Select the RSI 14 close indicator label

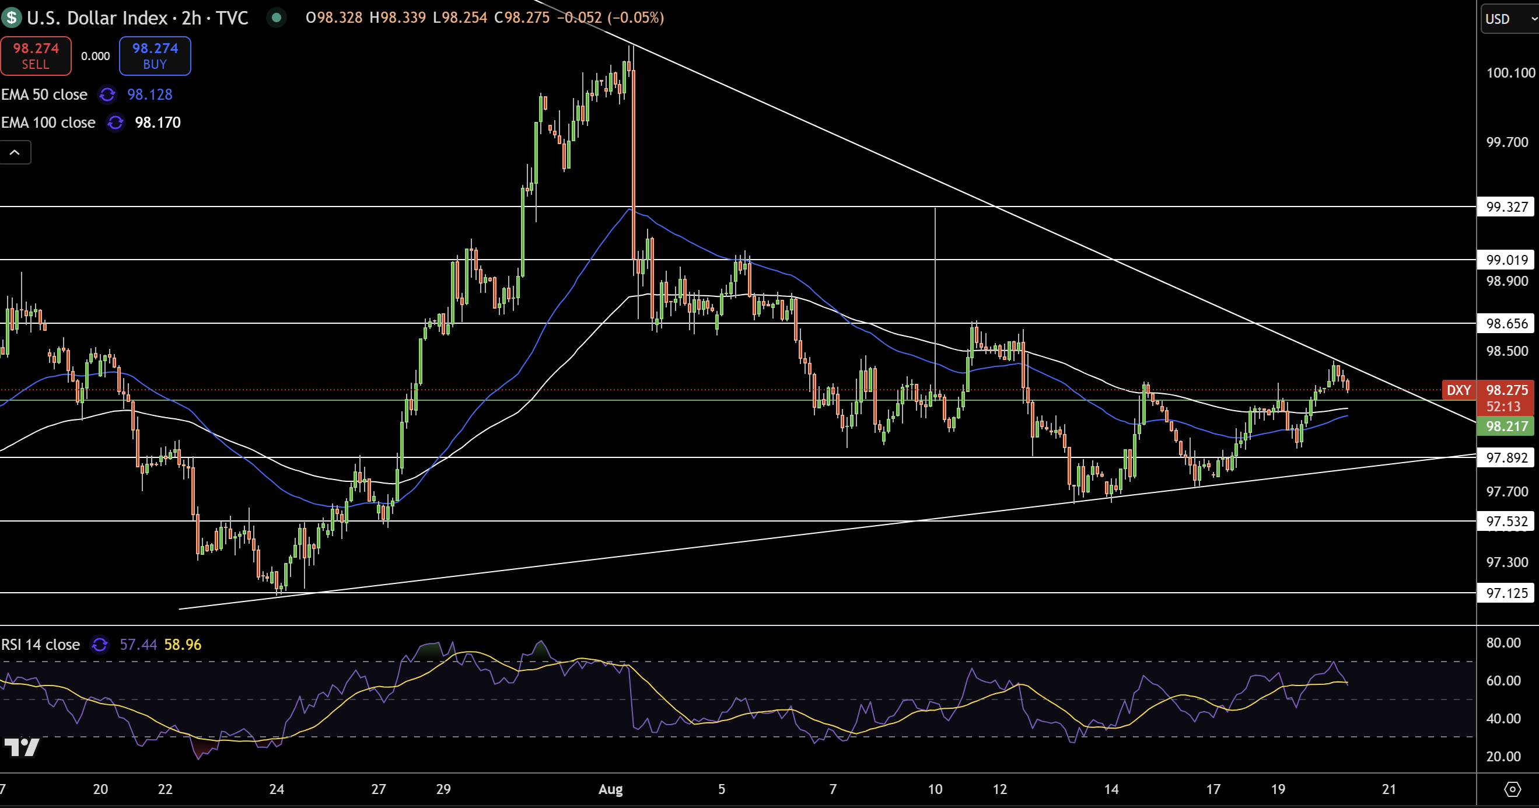click(41, 645)
